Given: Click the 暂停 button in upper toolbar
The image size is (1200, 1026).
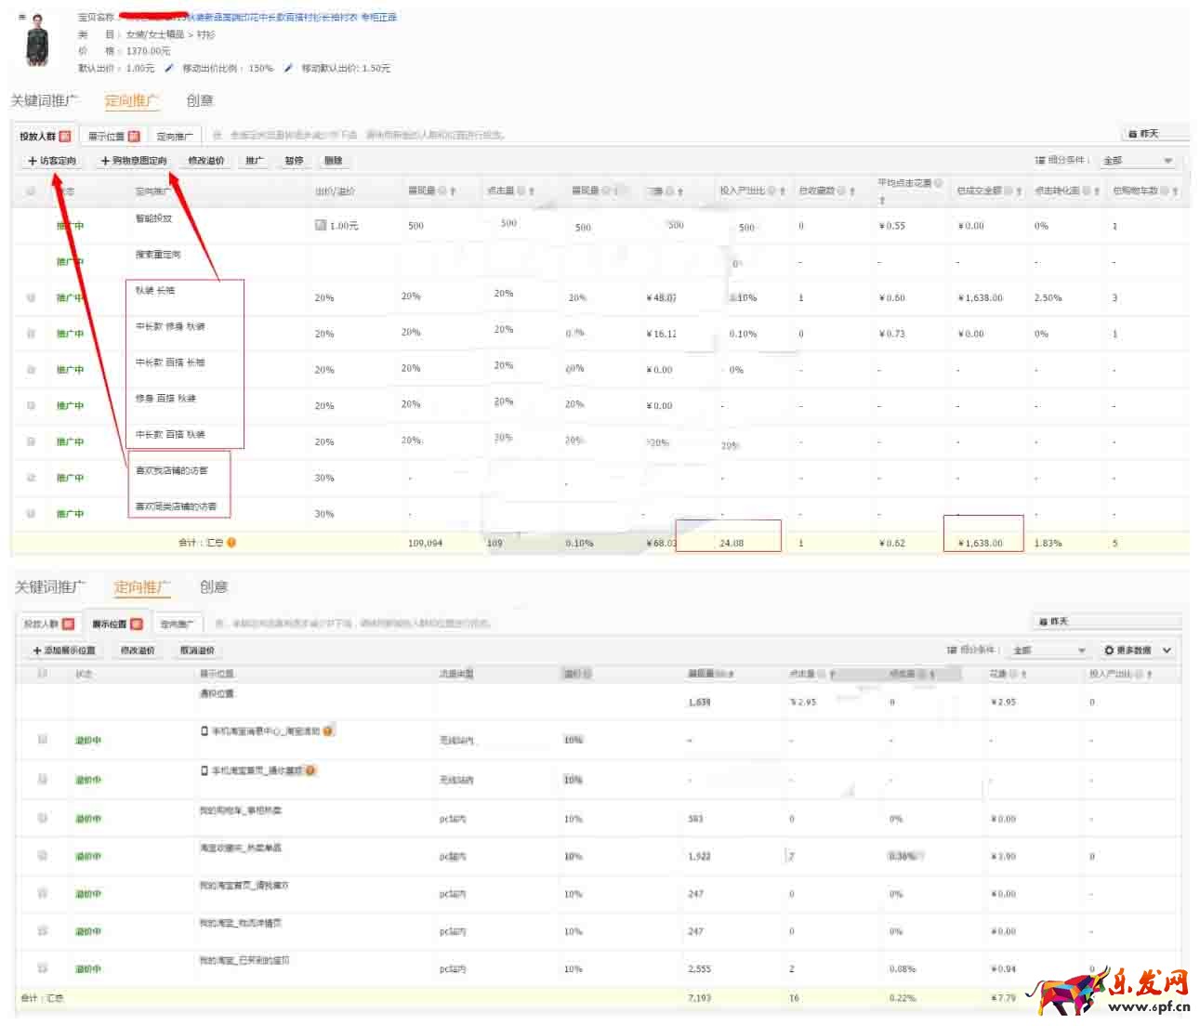Looking at the screenshot, I should (x=294, y=161).
